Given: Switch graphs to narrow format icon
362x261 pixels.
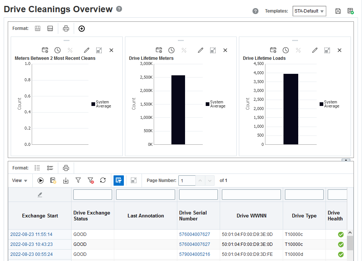Looking at the screenshot, I should 50,28.
